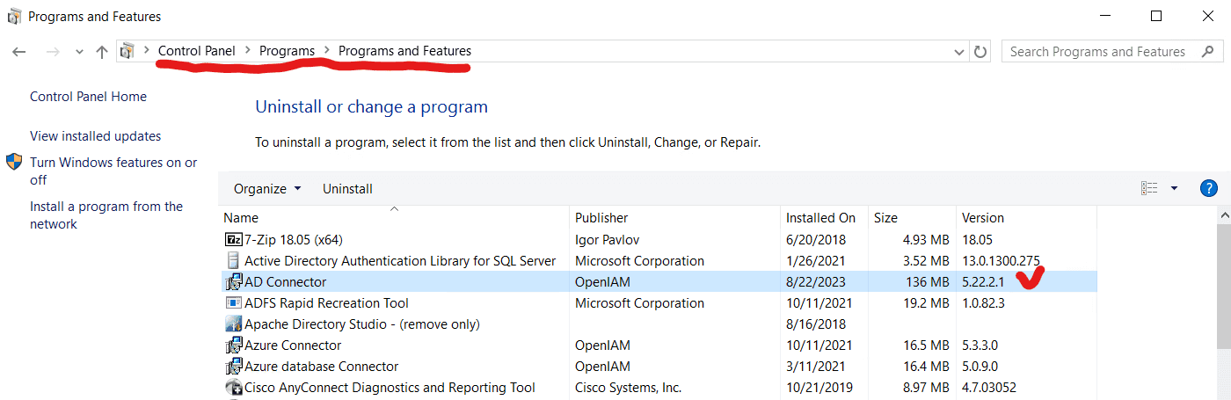Viewport: 1231px width, 400px height.
Task: Open the blue Help question mark icon
Action: [x=1208, y=188]
